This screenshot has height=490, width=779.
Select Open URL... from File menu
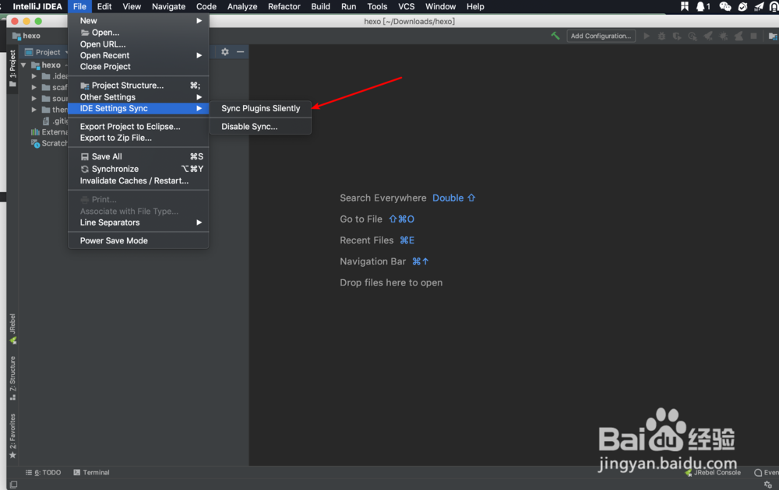point(138,44)
